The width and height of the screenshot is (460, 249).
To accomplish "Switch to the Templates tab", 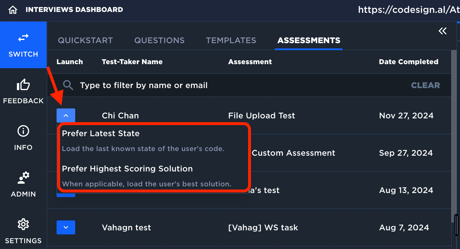I will [231, 40].
